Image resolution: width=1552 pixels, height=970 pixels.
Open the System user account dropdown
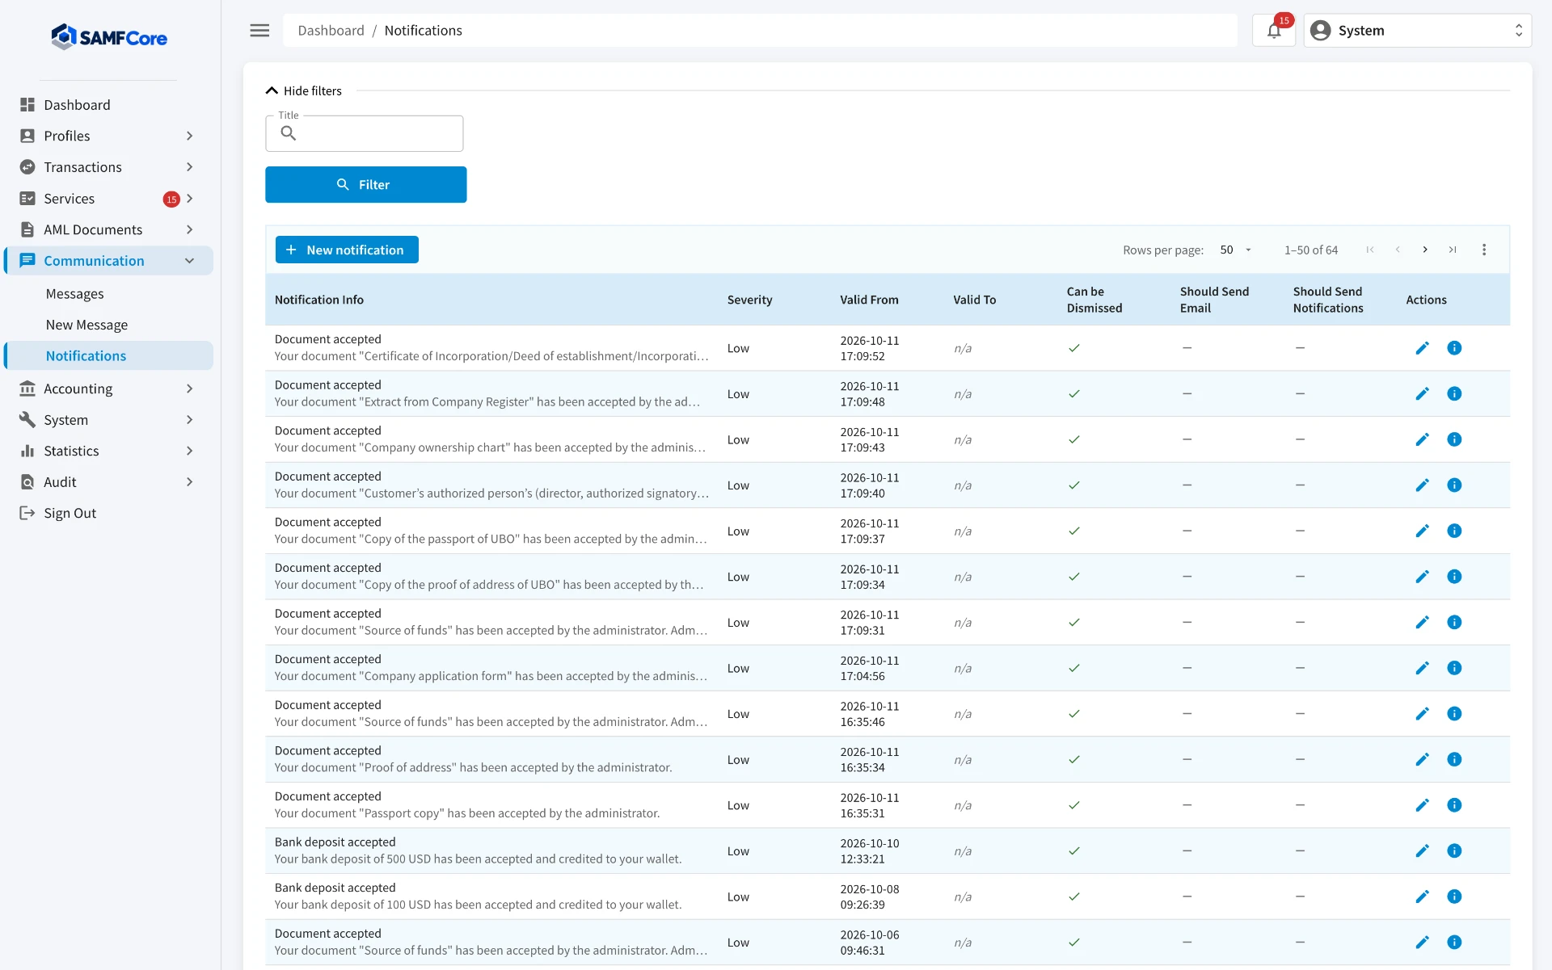tap(1418, 31)
